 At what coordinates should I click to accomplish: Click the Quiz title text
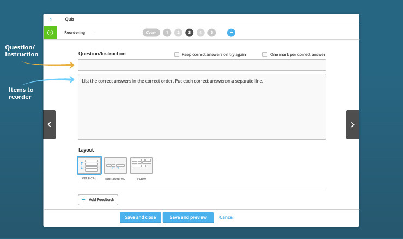(x=69, y=19)
